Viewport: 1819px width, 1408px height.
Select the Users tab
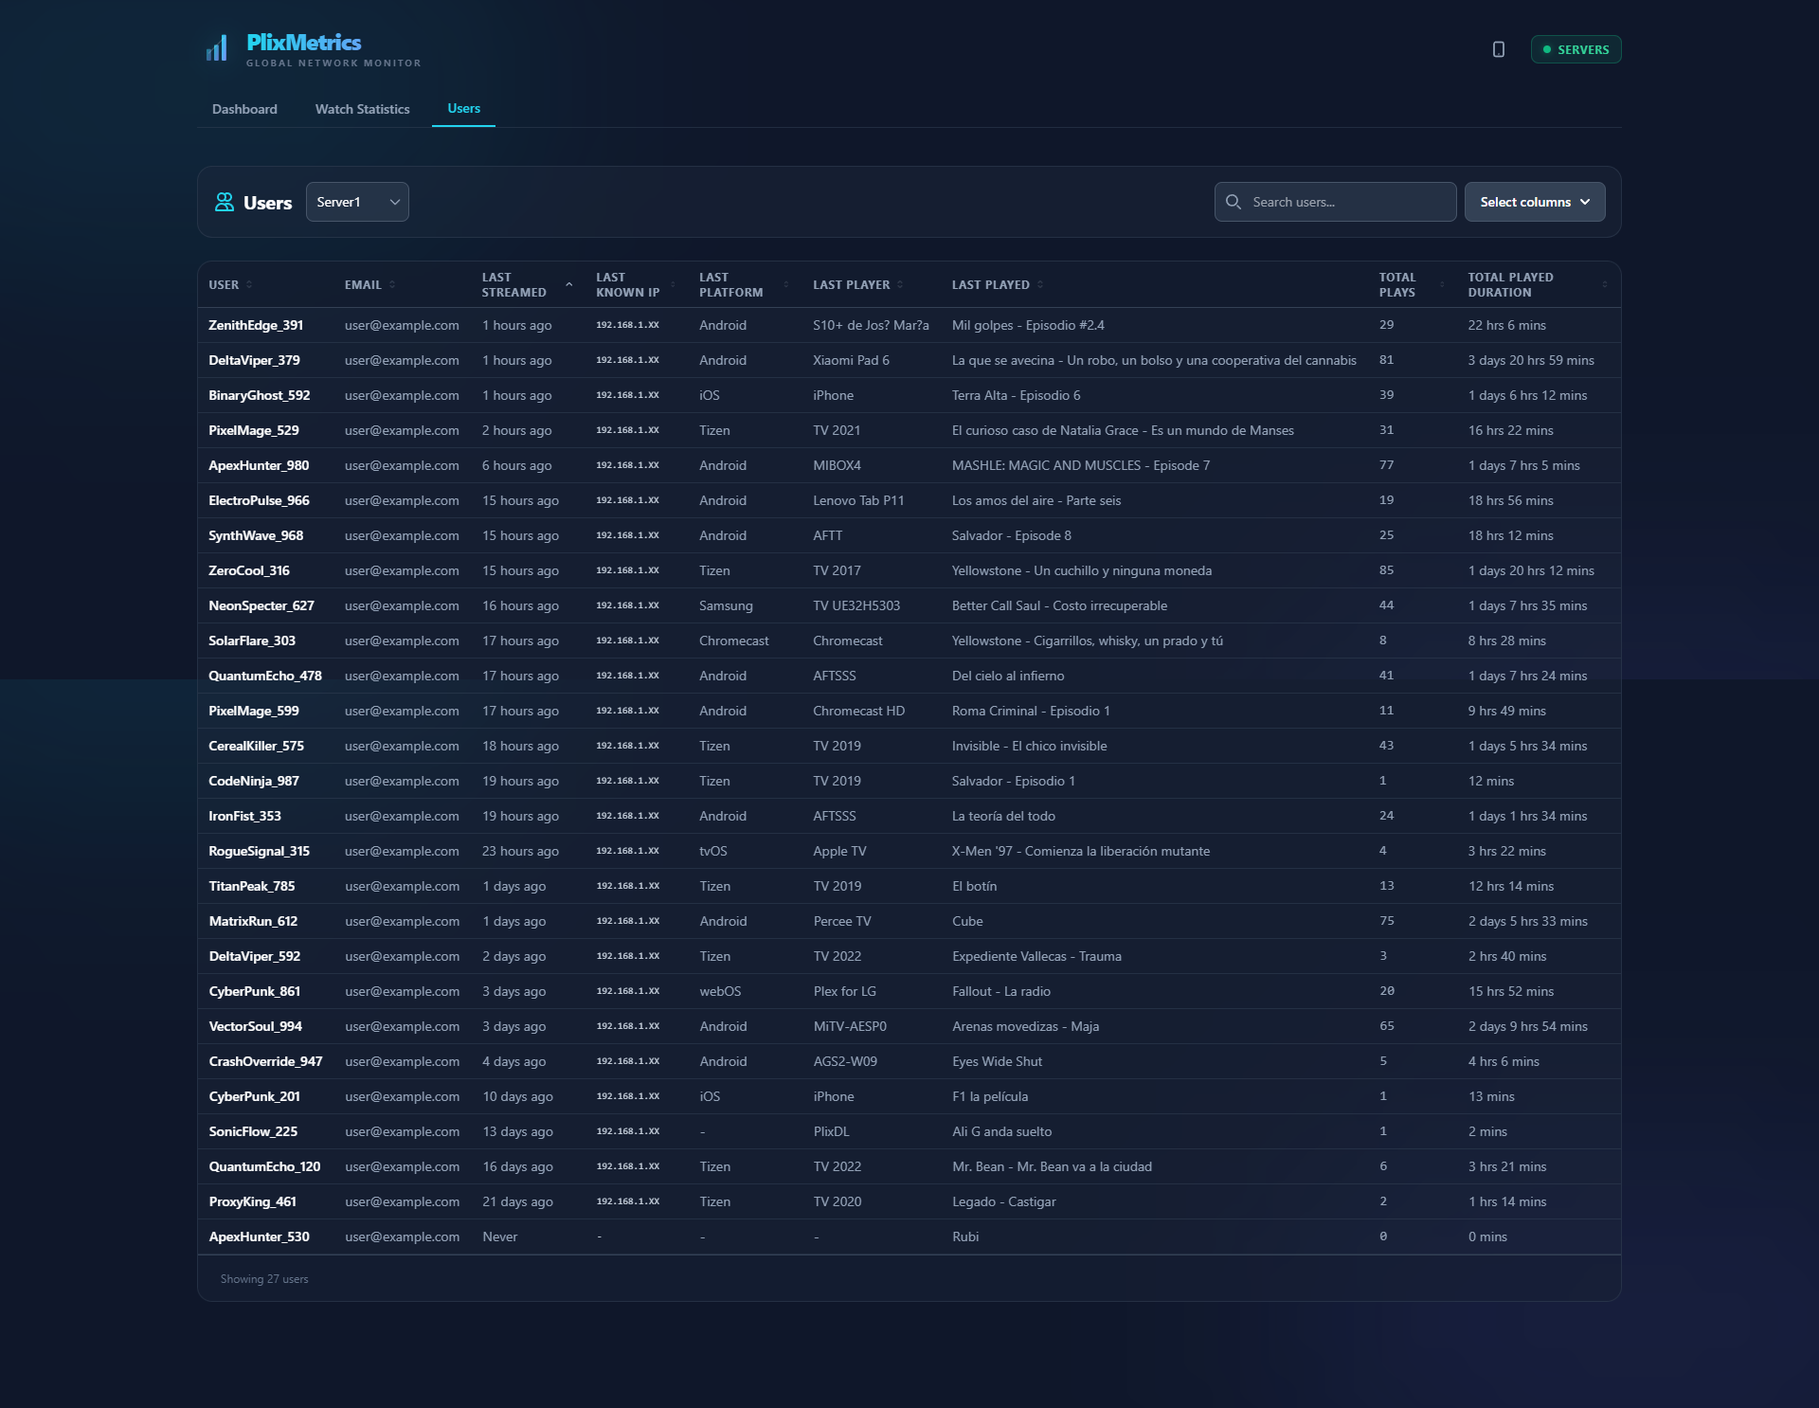(x=463, y=109)
